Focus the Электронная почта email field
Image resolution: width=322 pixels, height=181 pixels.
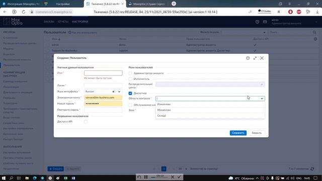(103, 98)
